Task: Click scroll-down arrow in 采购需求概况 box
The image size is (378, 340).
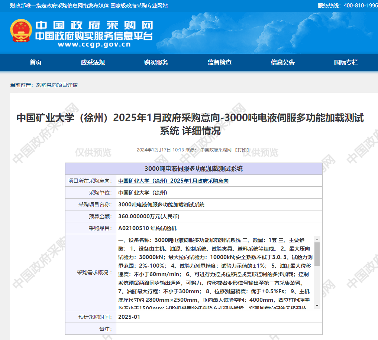Action: click(317, 305)
